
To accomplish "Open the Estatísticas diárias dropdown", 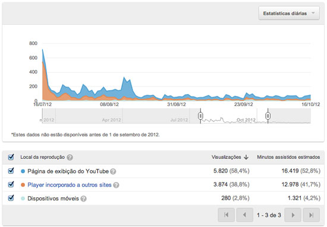I will [289, 13].
